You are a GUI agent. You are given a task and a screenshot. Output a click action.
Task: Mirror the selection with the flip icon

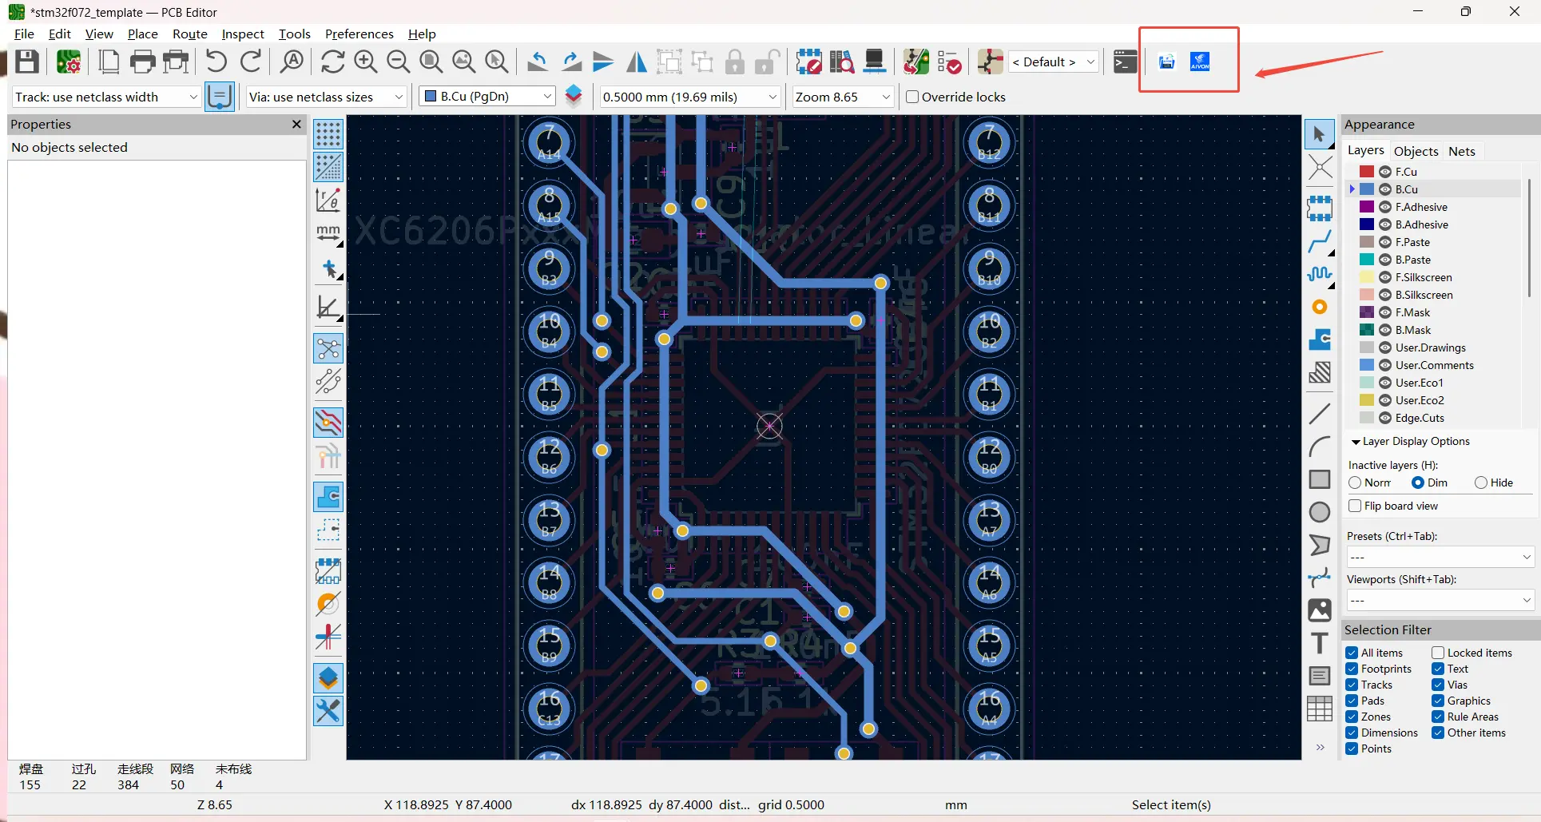point(637,62)
